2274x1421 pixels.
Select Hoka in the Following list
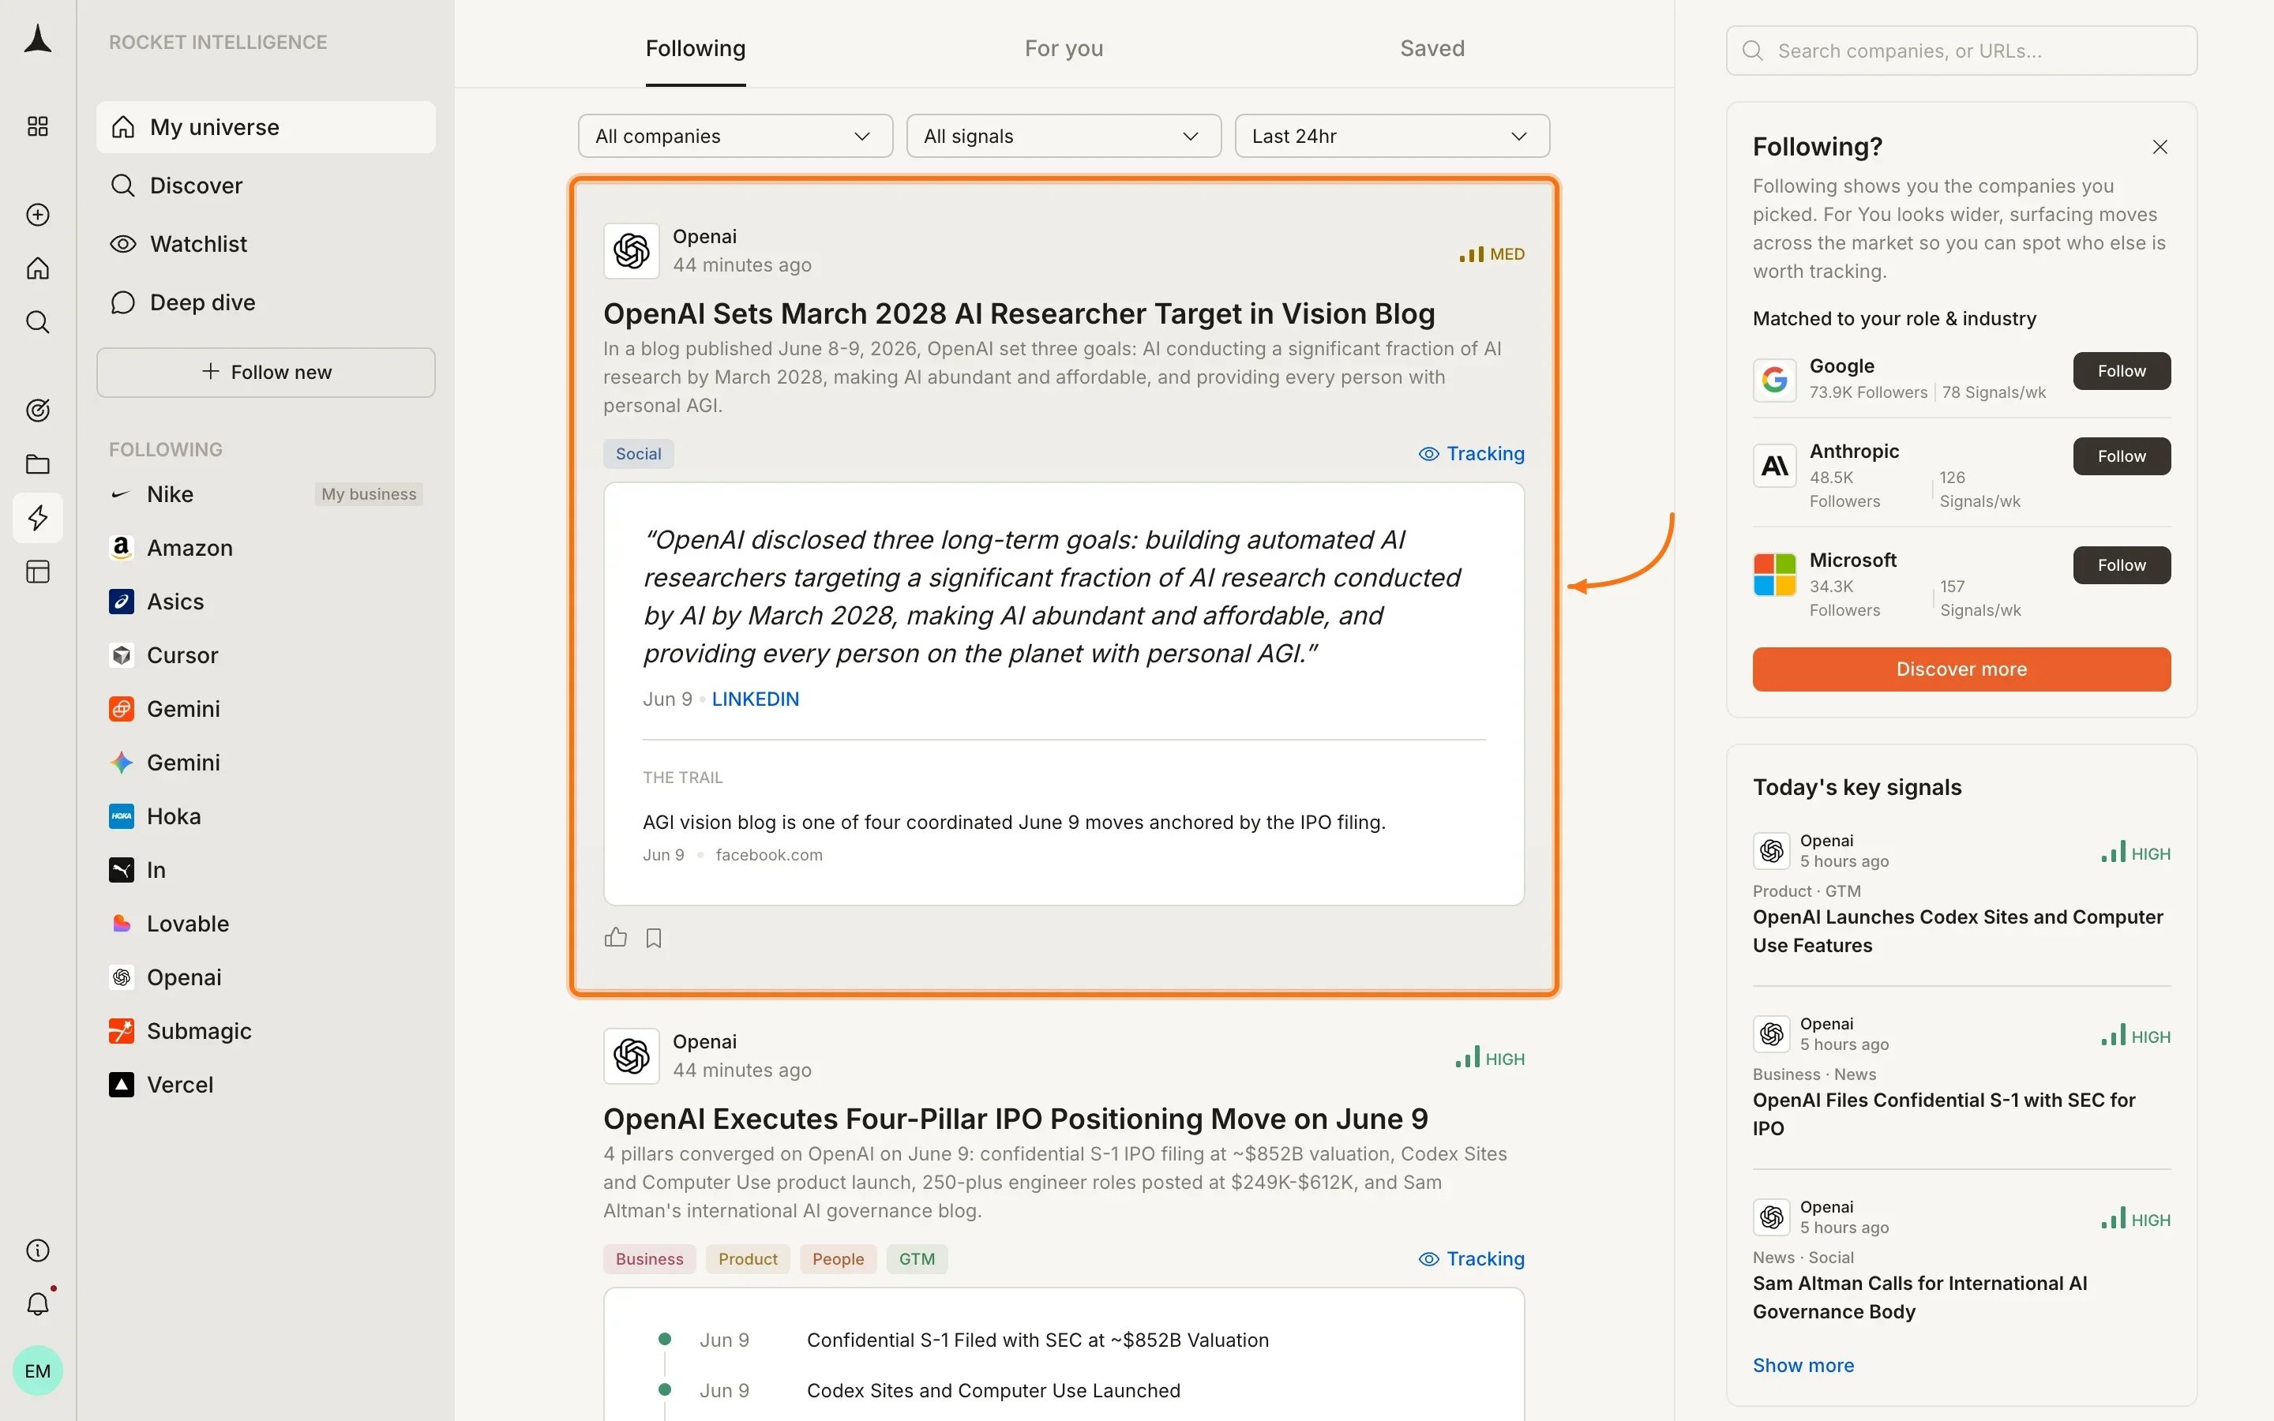point(266,815)
